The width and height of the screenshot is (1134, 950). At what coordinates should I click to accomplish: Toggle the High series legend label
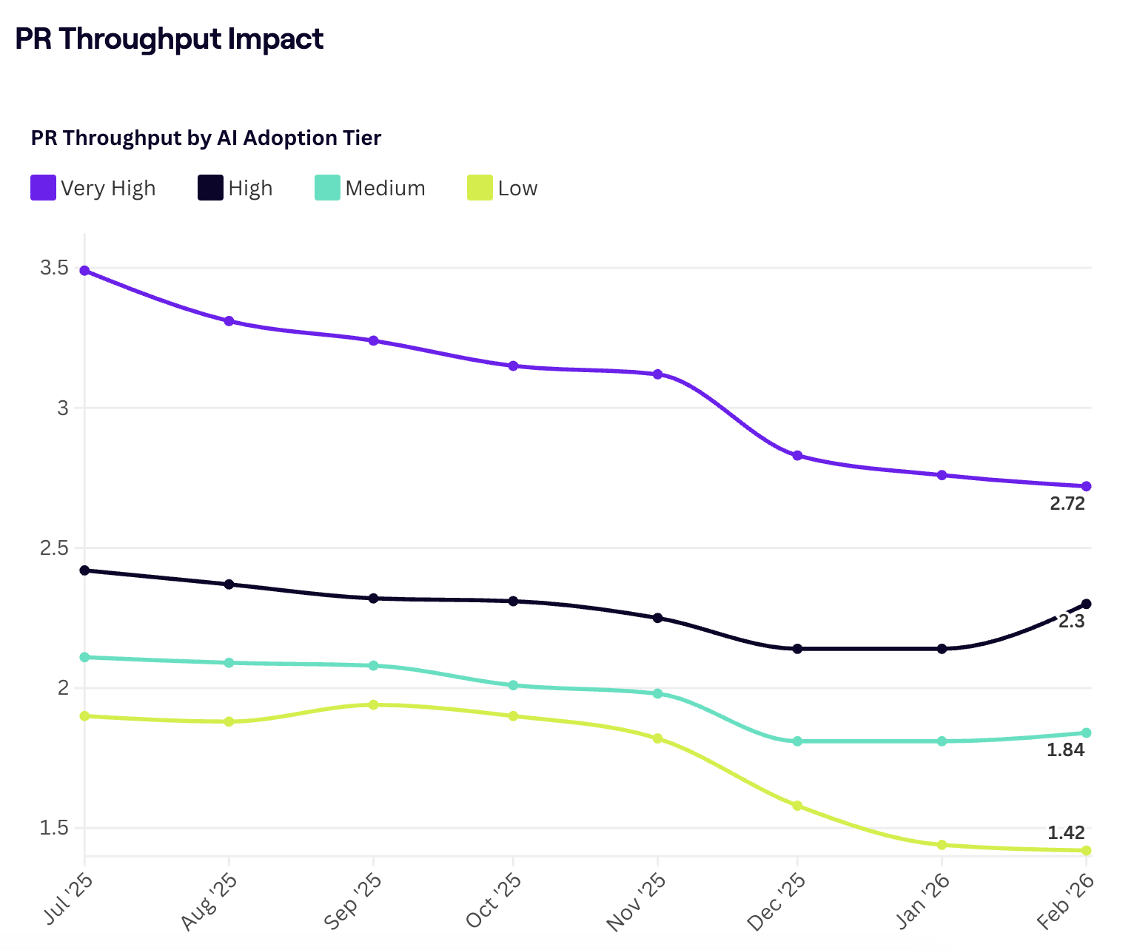[250, 189]
